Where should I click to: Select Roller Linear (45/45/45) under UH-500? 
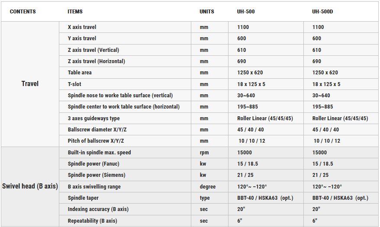265,118
